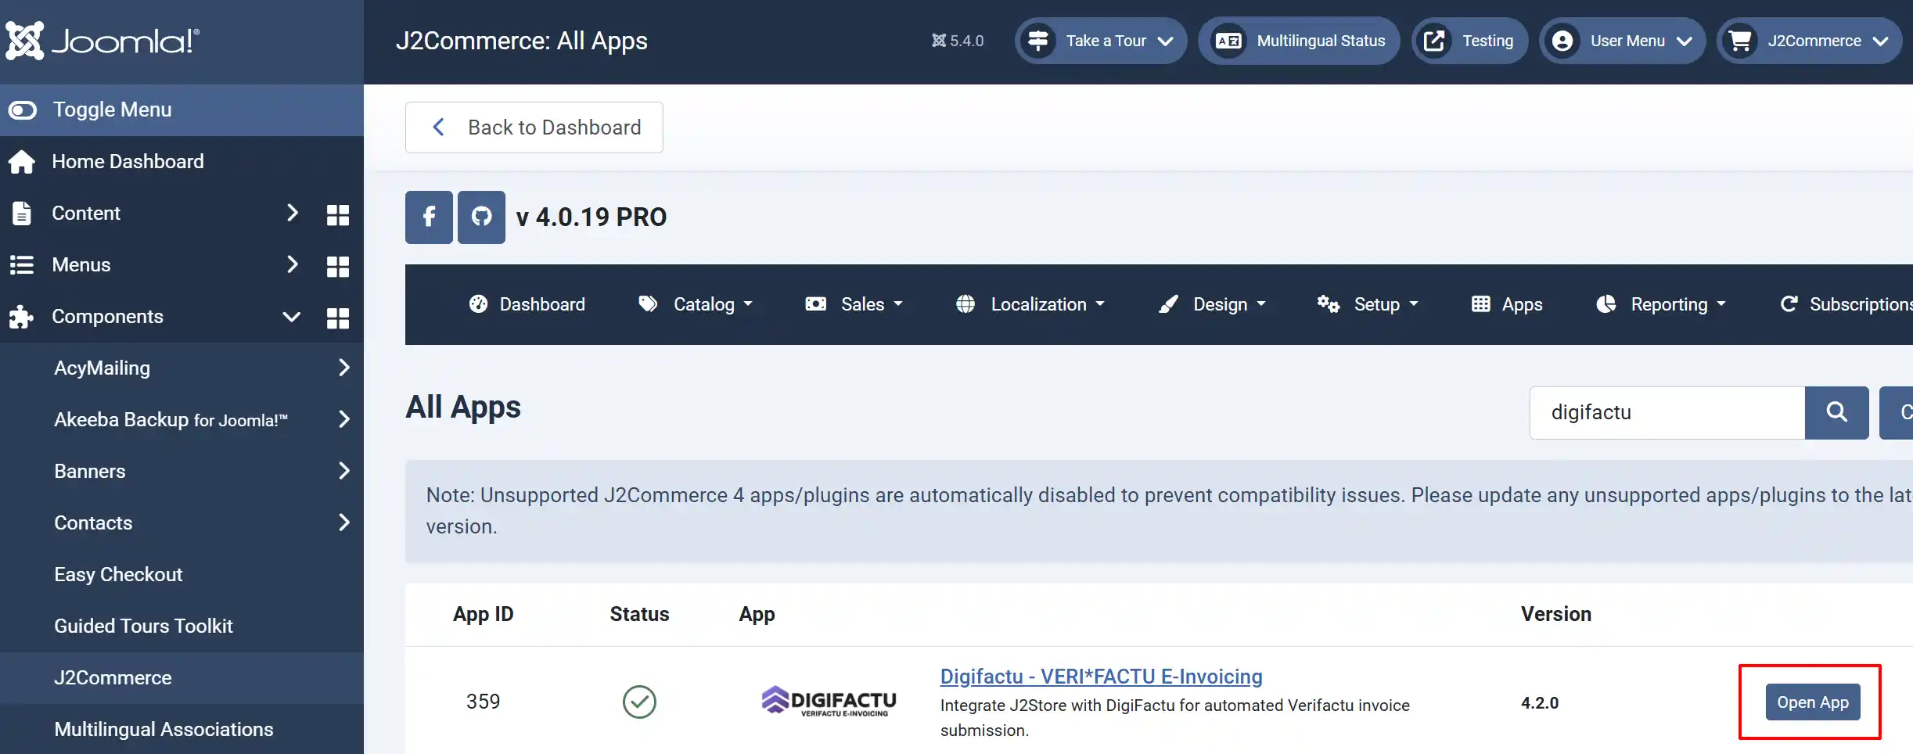Expand the Contacts submenu arrow

click(344, 522)
